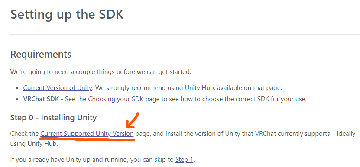Click the horizontal divider below the title

(x=185, y=35)
